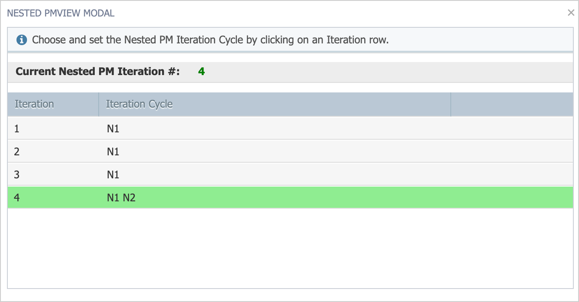579x302 pixels.
Task: Select iteration number 1 cell
Action: pos(17,128)
